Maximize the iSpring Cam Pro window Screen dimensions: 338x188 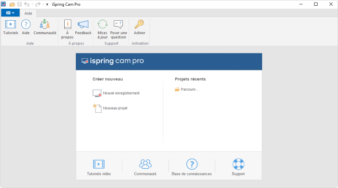pyautogui.click(x=316, y=4)
